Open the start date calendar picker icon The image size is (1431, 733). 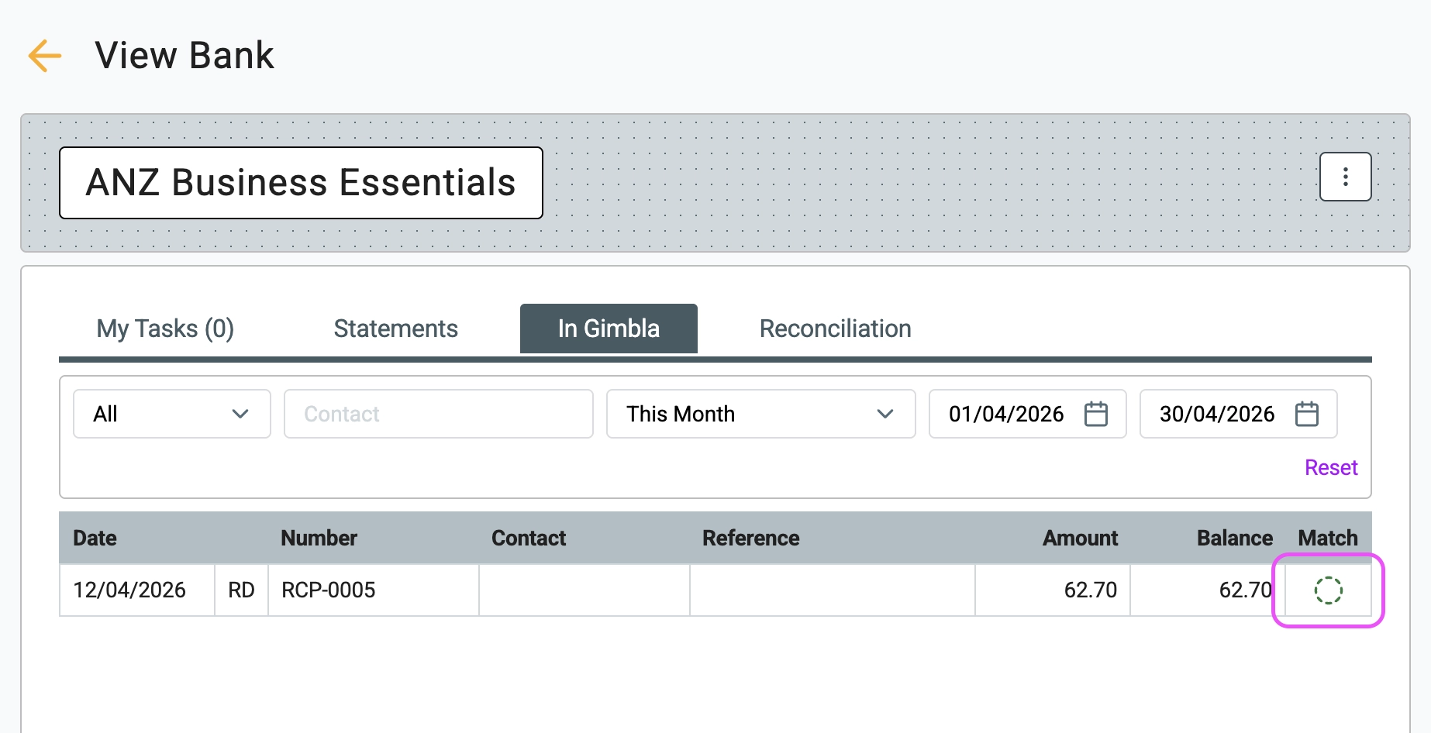pyautogui.click(x=1095, y=414)
